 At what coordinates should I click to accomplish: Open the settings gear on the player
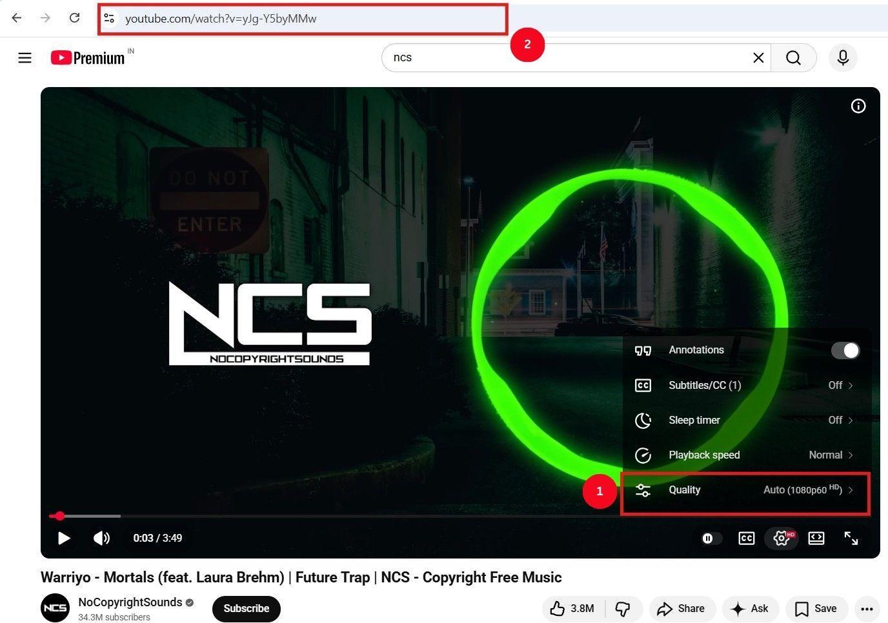tap(782, 538)
